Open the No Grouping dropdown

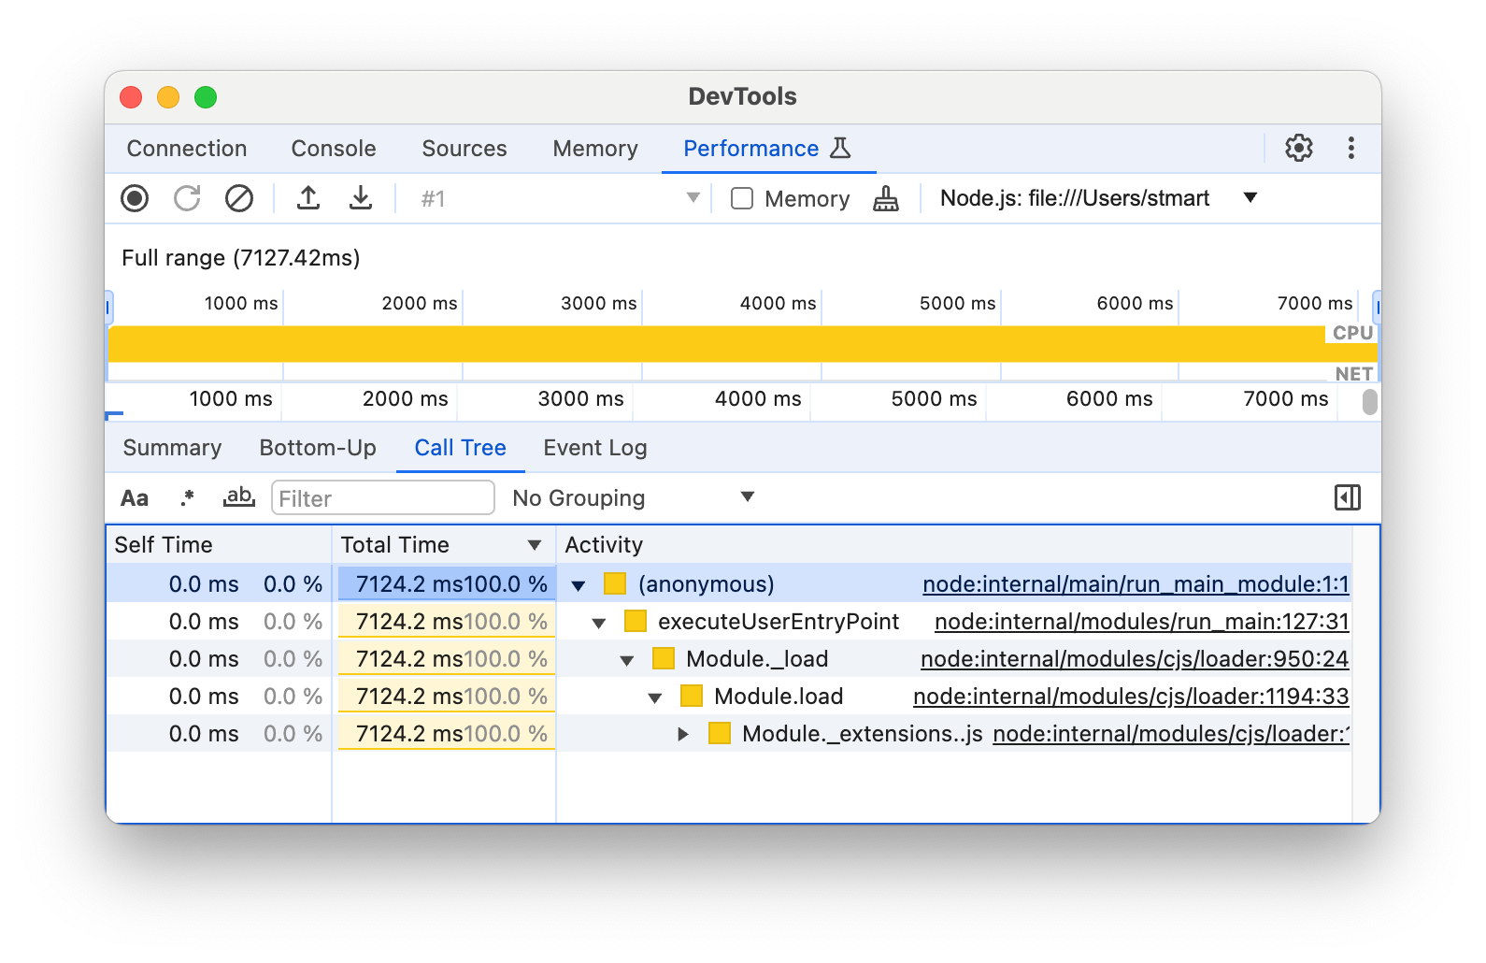point(633,497)
